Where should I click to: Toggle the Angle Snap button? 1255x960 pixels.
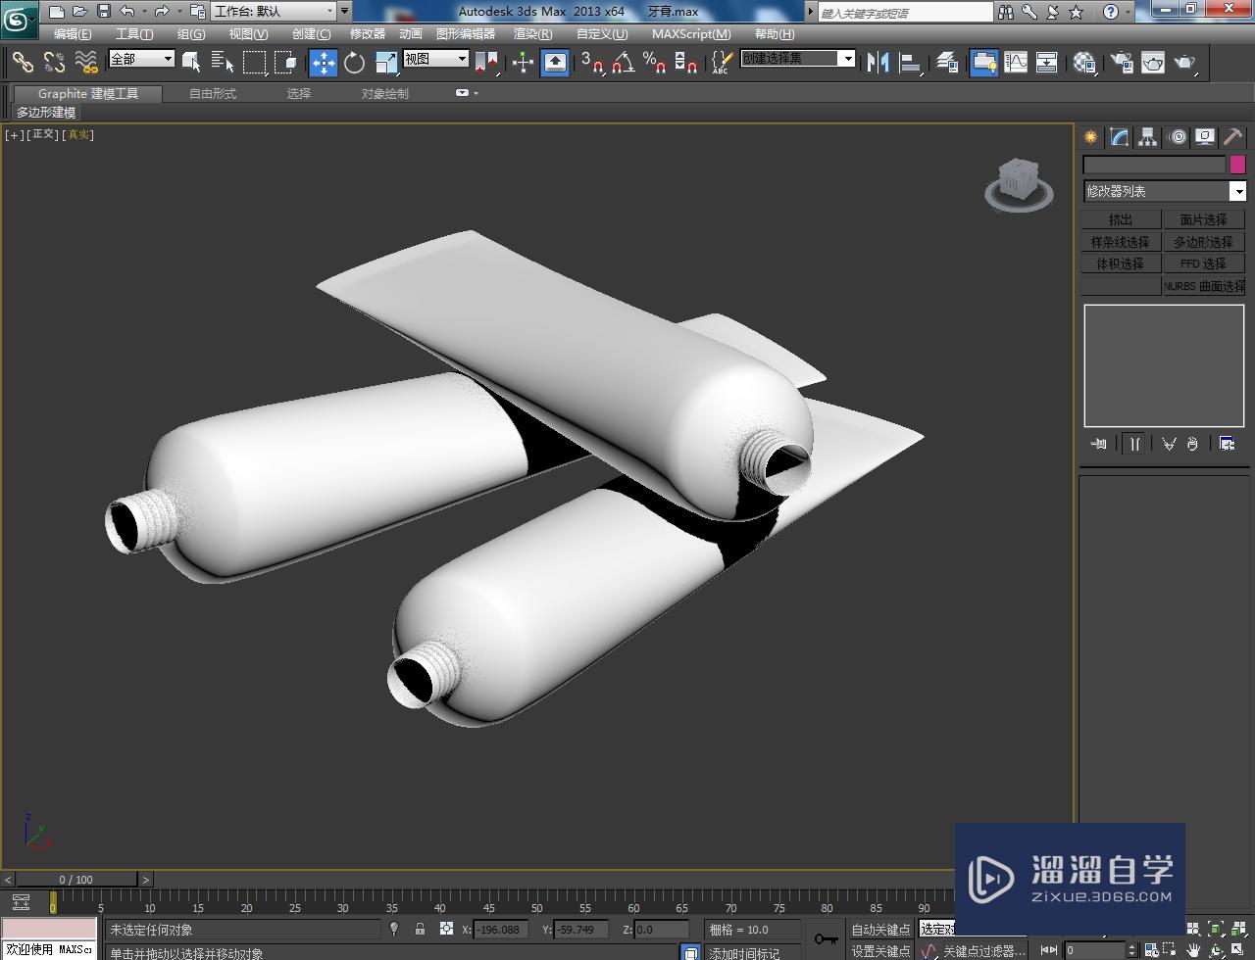pyautogui.click(x=623, y=63)
